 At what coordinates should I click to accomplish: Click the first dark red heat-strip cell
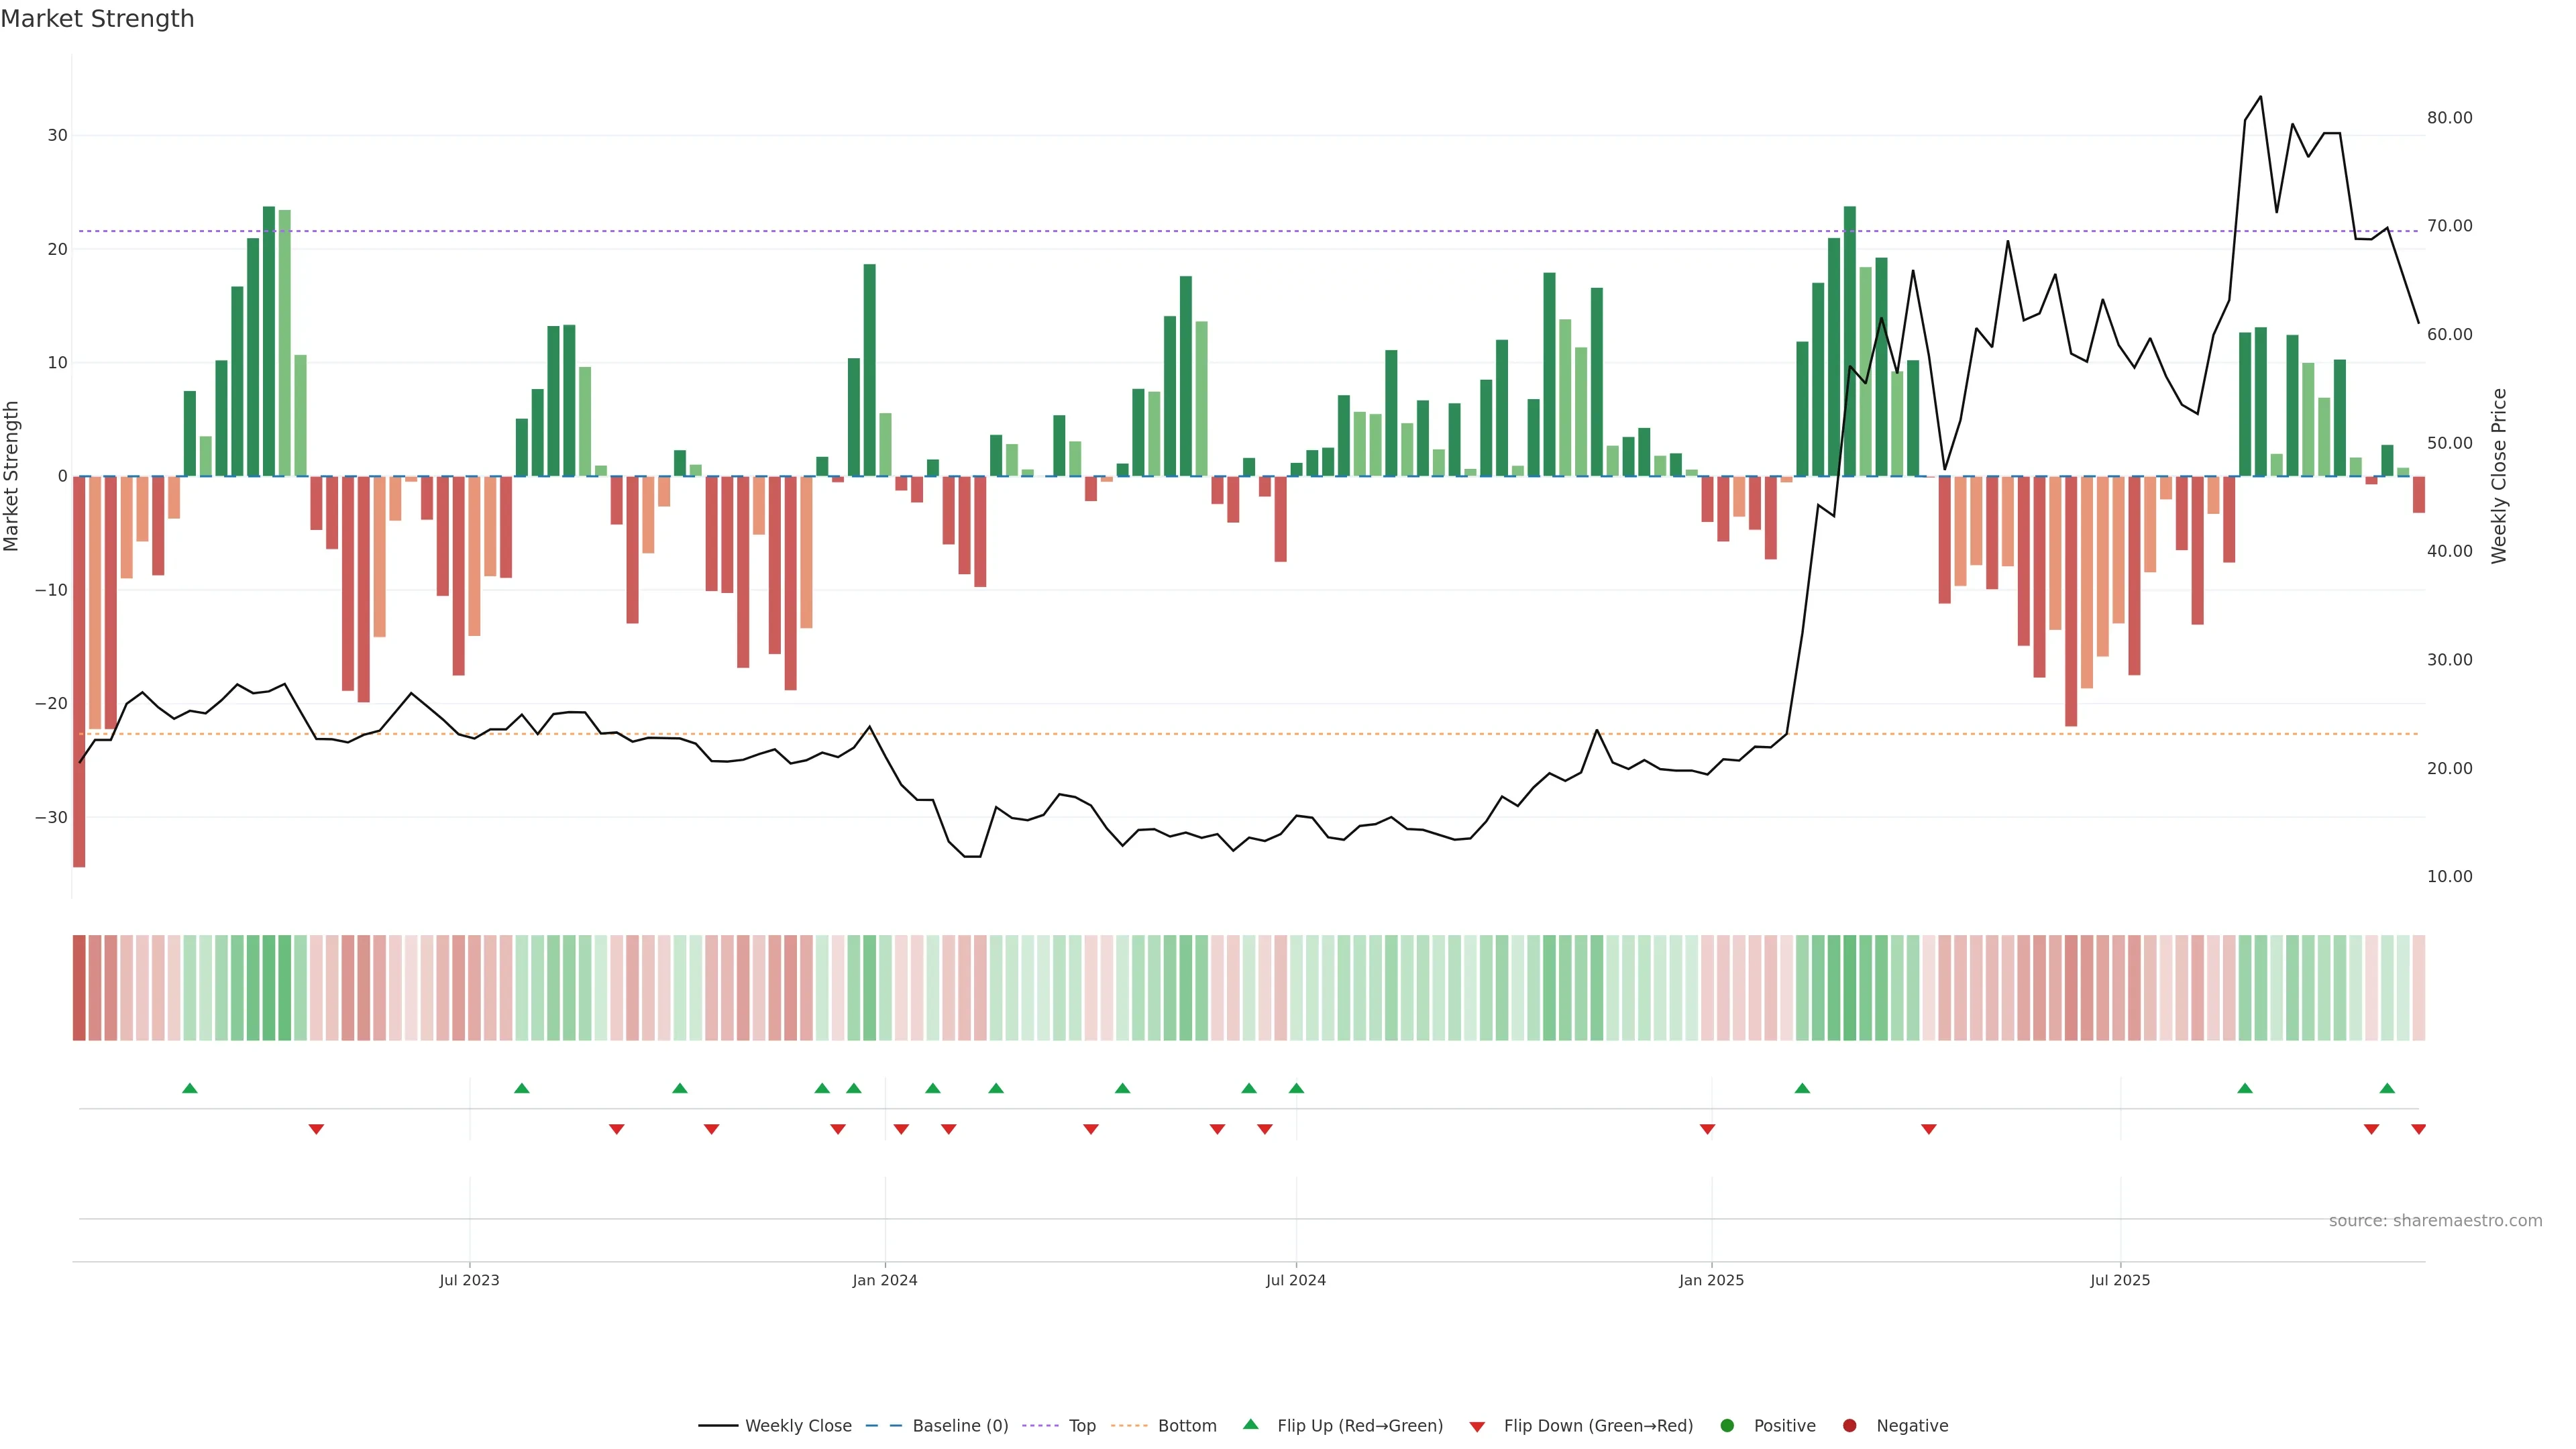tap(79, 988)
